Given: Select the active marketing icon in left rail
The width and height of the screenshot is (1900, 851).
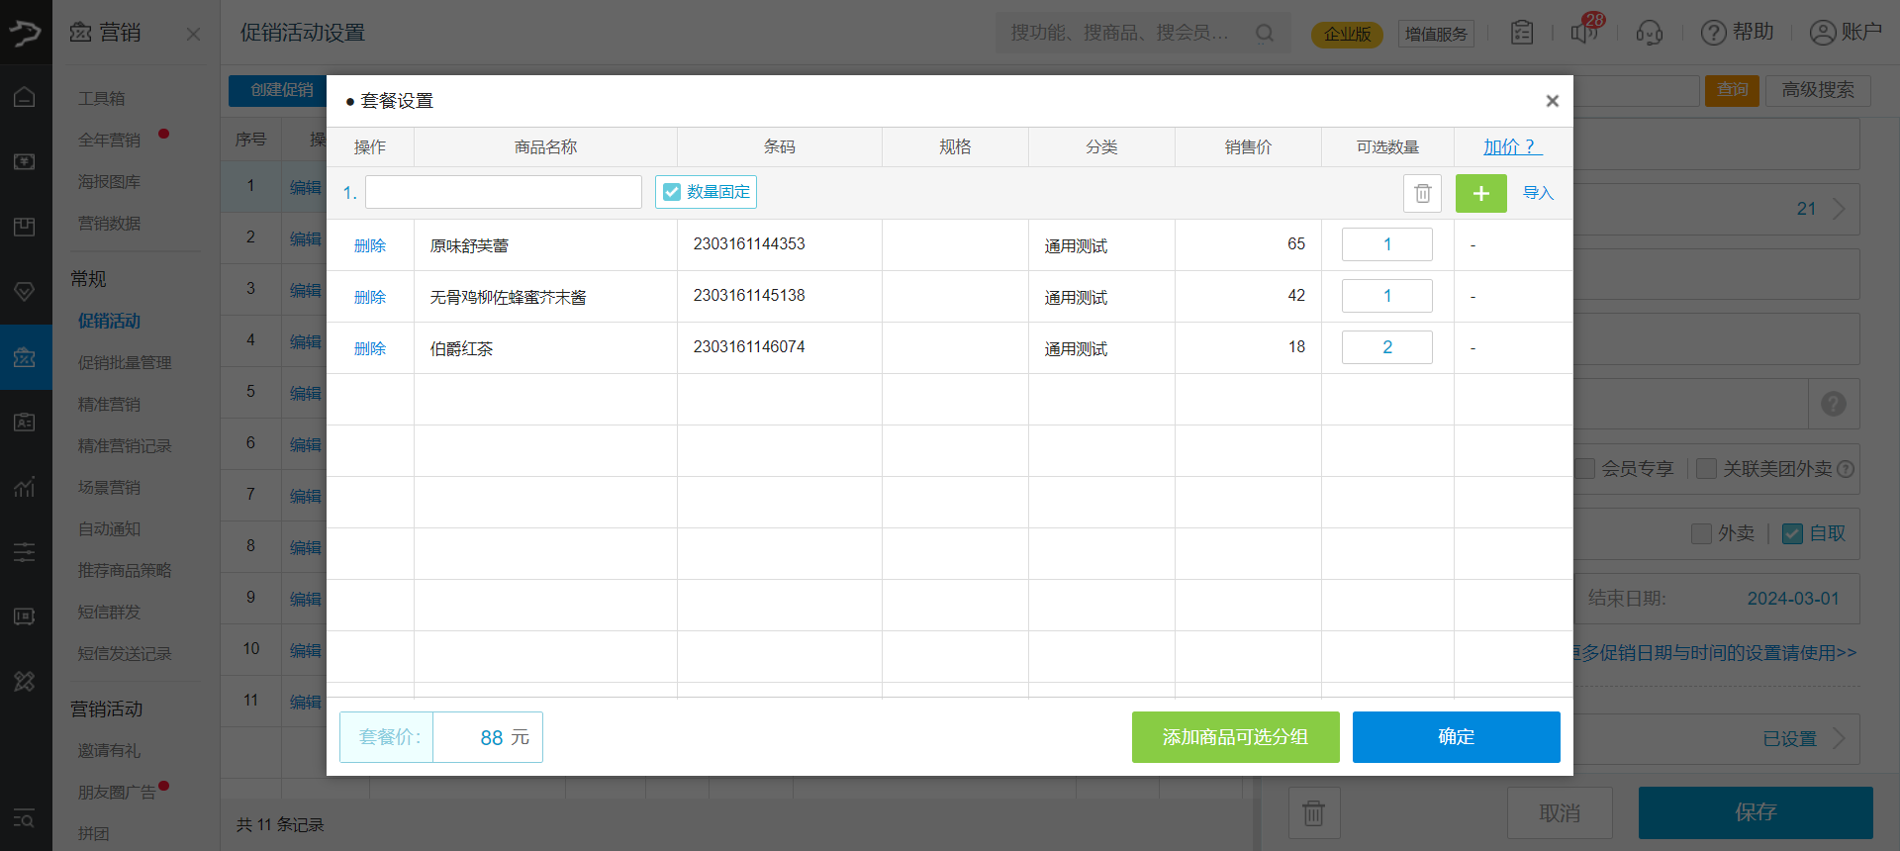Looking at the screenshot, I should [25, 357].
